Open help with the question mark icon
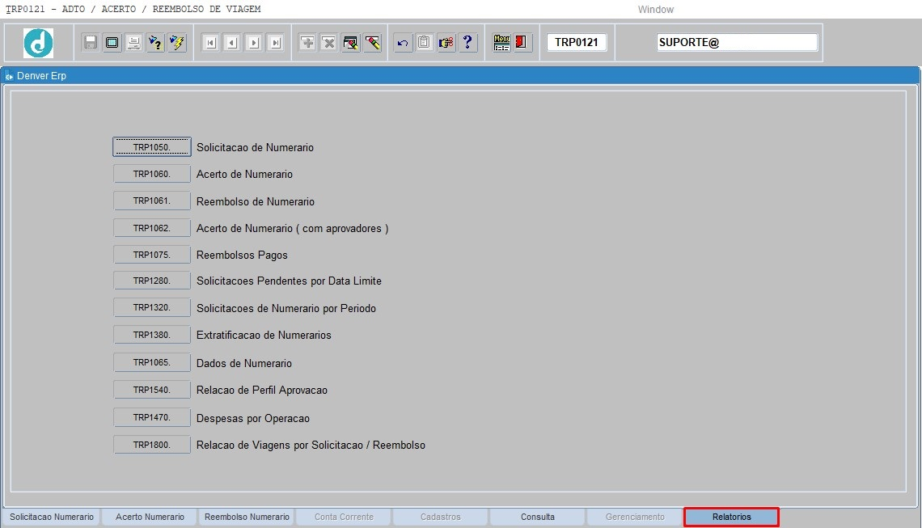 [x=467, y=43]
